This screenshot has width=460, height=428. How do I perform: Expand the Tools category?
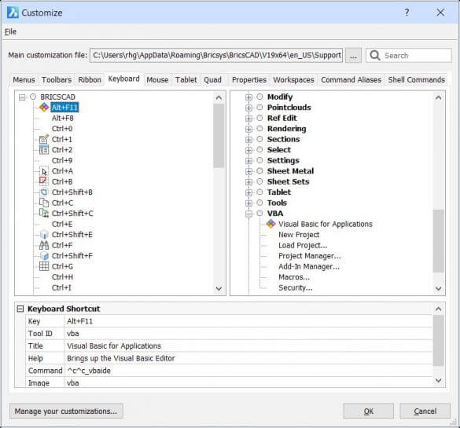point(248,203)
